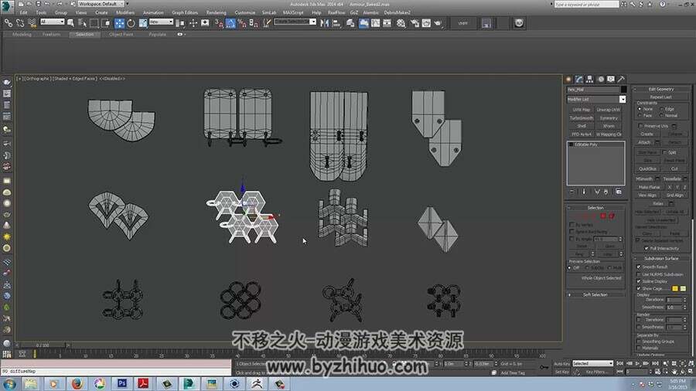
Task: Toggle Show Cage checkbox
Action: pos(639,288)
